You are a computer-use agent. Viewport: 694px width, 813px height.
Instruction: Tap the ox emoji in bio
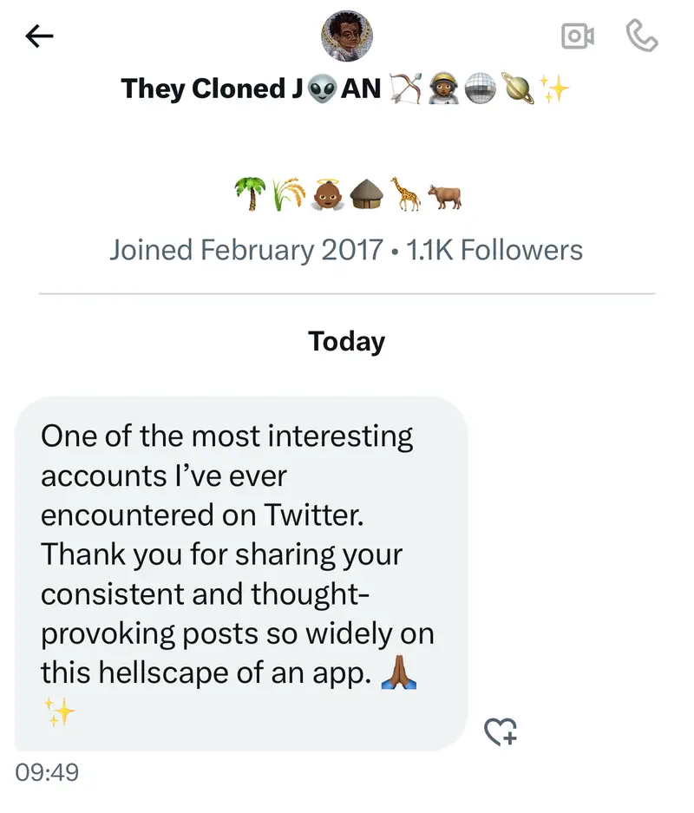tap(444, 196)
